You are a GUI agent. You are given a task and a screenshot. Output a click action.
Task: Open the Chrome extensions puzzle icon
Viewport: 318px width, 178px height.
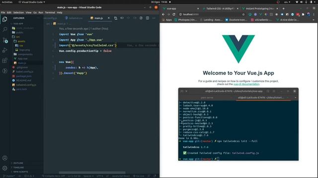tap(303, 14)
